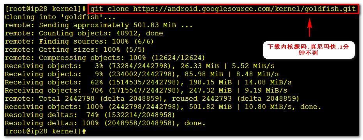Click the Chinese annotation callout box
The image size is (363, 140).
(x=309, y=50)
